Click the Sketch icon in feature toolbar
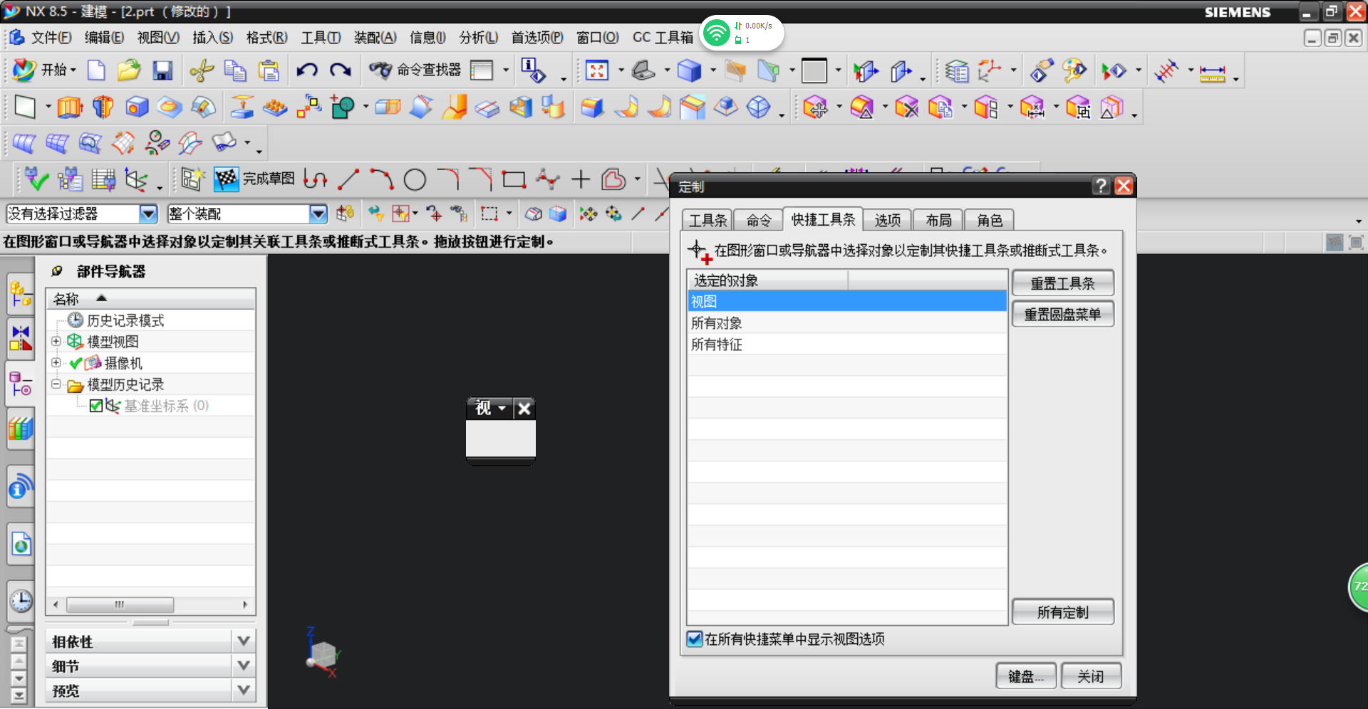The width and height of the screenshot is (1368, 709). tap(25, 107)
